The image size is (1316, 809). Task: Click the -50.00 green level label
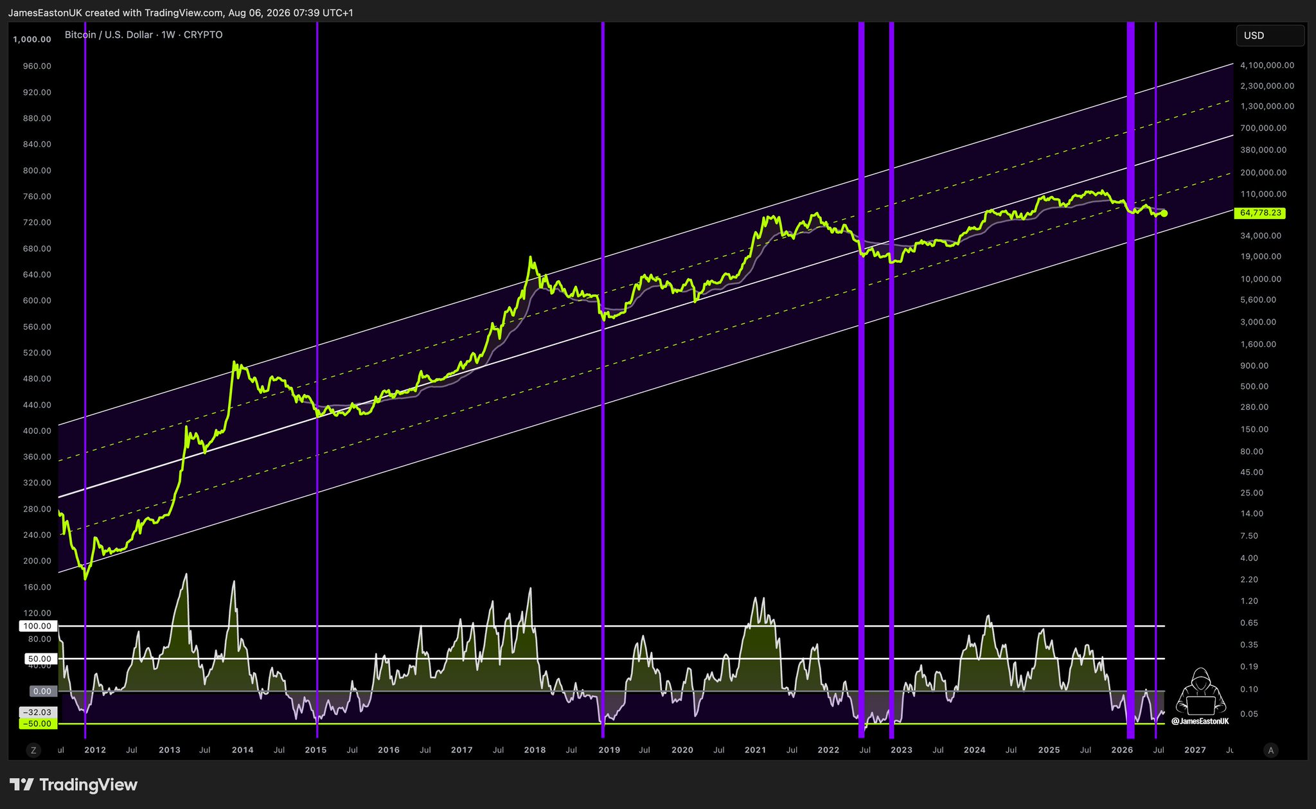pos(38,724)
